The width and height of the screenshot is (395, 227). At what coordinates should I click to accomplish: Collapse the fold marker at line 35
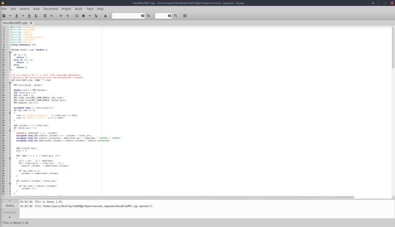click(x=10, y=113)
